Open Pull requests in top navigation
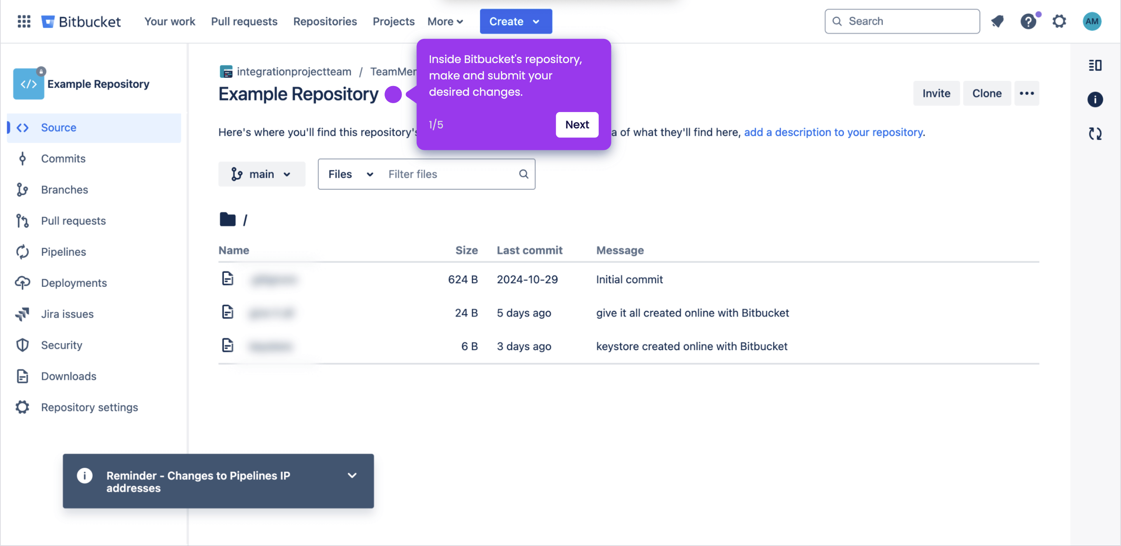The height and width of the screenshot is (546, 1121). (x=244, y=21)
